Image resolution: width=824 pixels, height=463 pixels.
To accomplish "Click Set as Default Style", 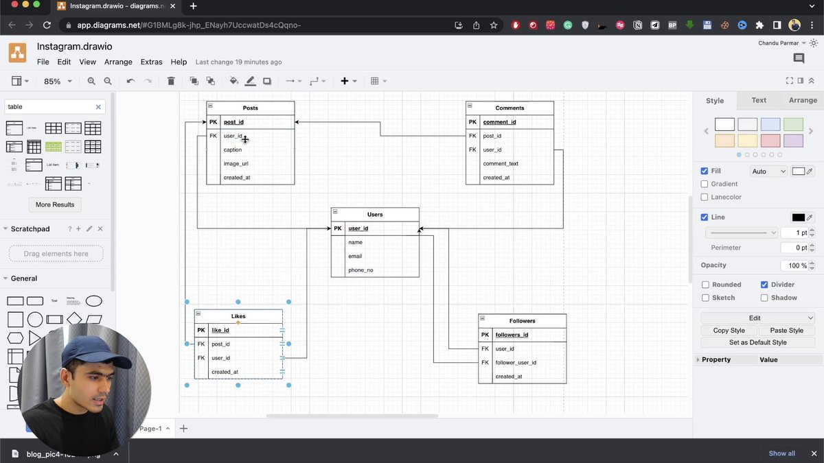I will click(758, 342).
